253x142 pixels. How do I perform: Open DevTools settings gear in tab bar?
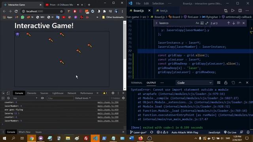tap(113, 93)
